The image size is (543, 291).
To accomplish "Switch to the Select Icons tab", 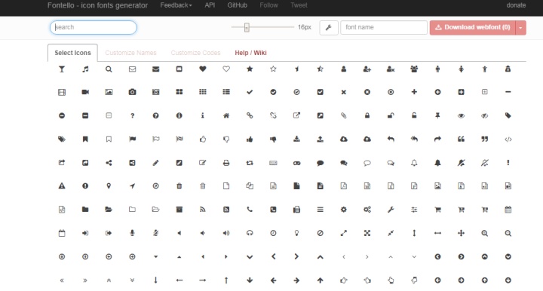I will click(72, 53).
